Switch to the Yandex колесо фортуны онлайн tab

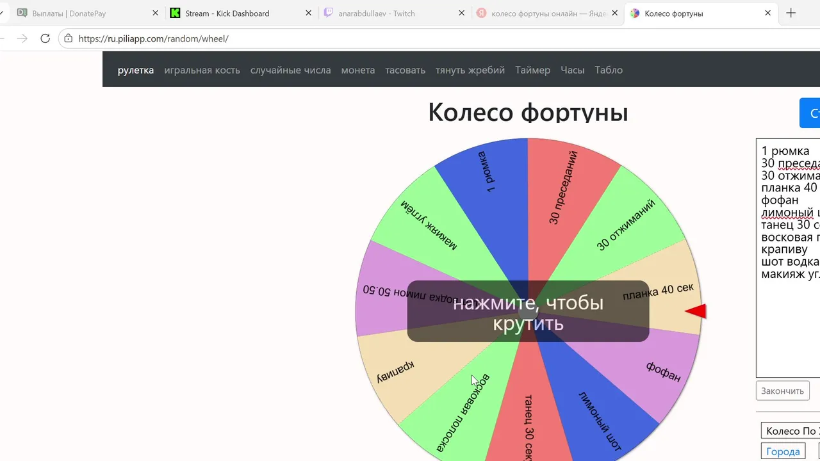click(x=546, y=13)
